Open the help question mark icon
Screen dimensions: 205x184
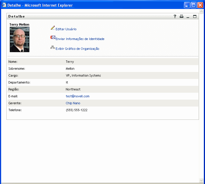(x=175, y=16)
